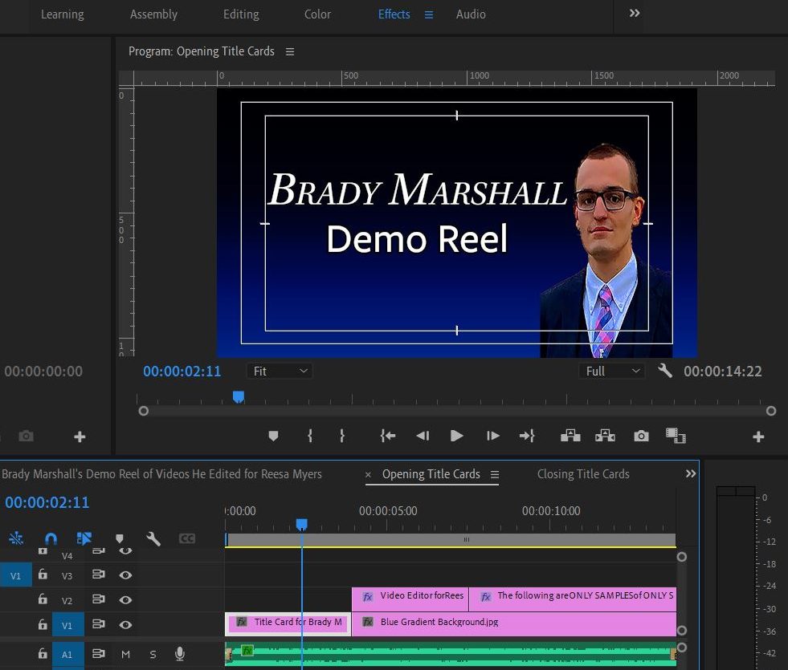788x670 pixels.
Task: Toggle Linked Selection in timeline
Action: 84,538
